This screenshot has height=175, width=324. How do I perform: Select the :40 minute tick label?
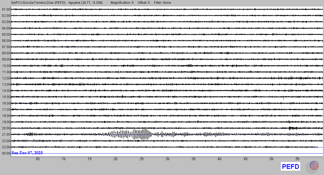[x=219, y=159]
